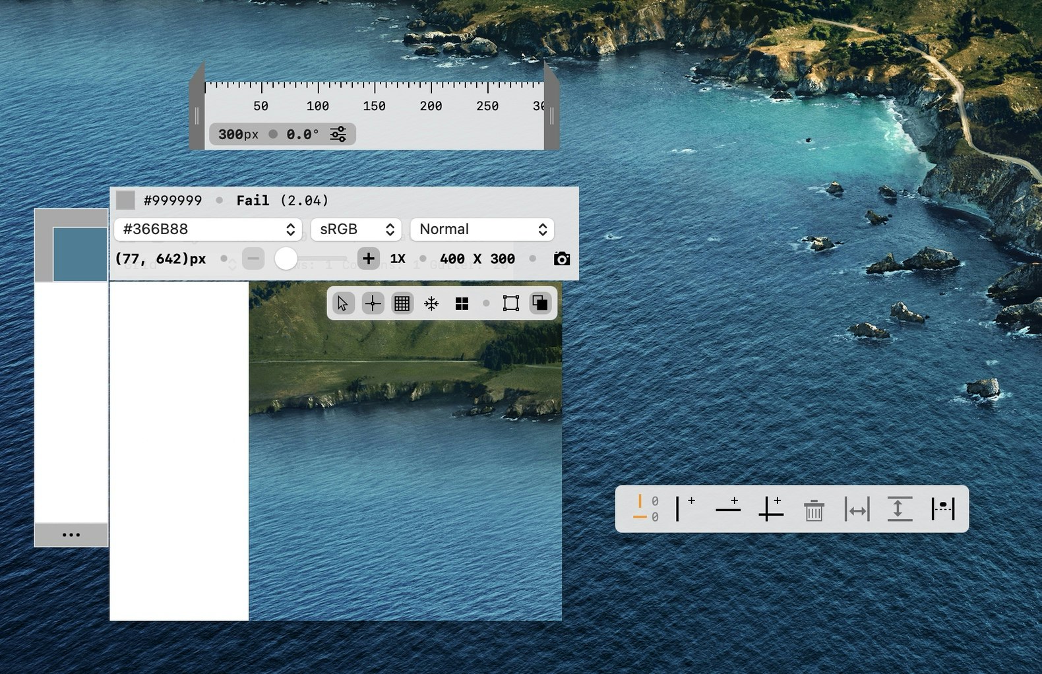Screen dimensions: 1042x674
Task: Click the horizontal distance measure icon
Action: pos(857,509)
